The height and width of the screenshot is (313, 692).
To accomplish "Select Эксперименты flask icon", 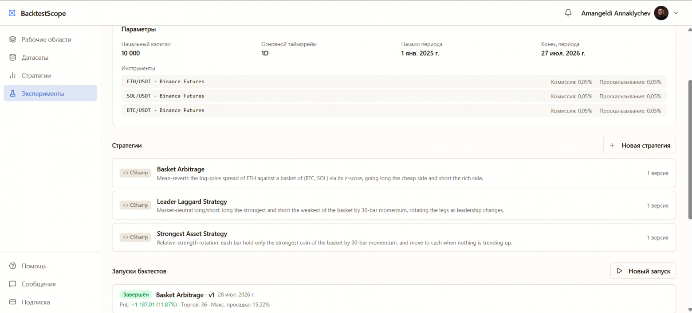I will click(12, 93).
